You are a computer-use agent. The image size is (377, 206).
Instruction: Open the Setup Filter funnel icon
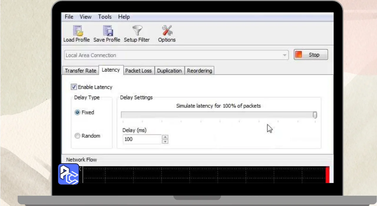pyautogui.click(x=137, y=30)
